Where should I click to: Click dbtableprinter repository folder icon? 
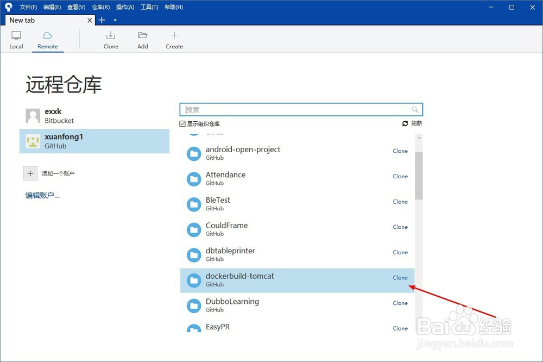(194, 255)
